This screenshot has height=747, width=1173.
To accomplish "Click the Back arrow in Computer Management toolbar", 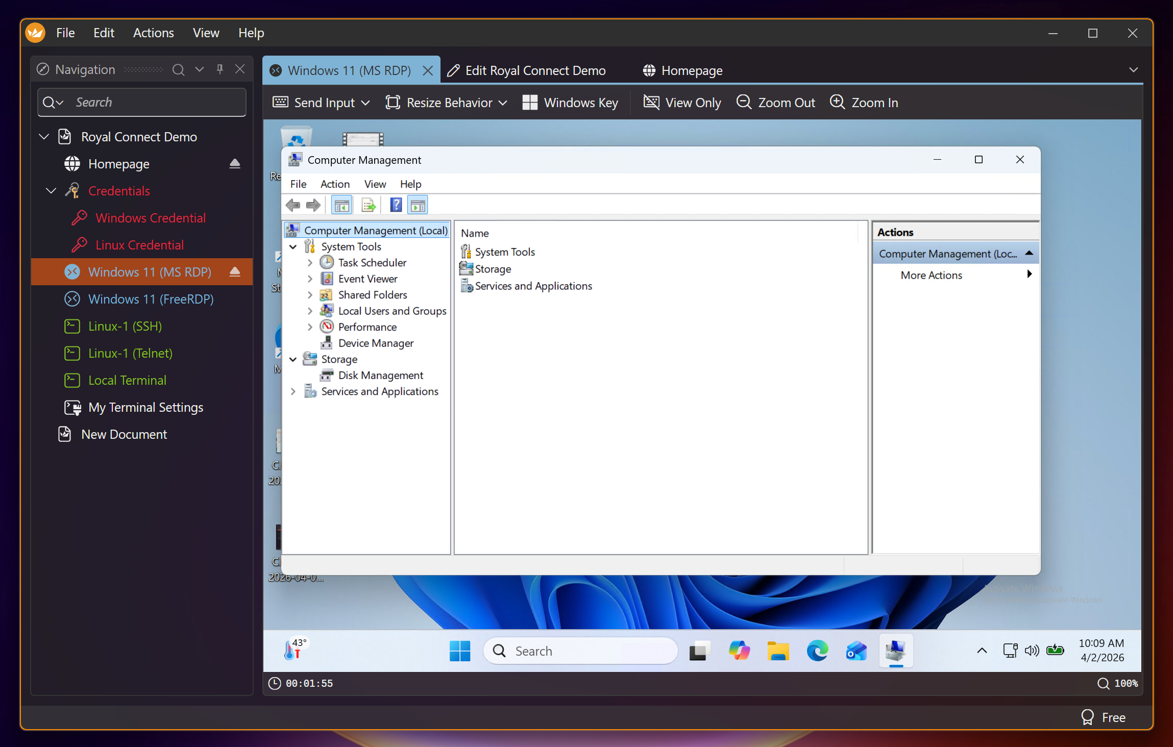I will coord(293,205).
